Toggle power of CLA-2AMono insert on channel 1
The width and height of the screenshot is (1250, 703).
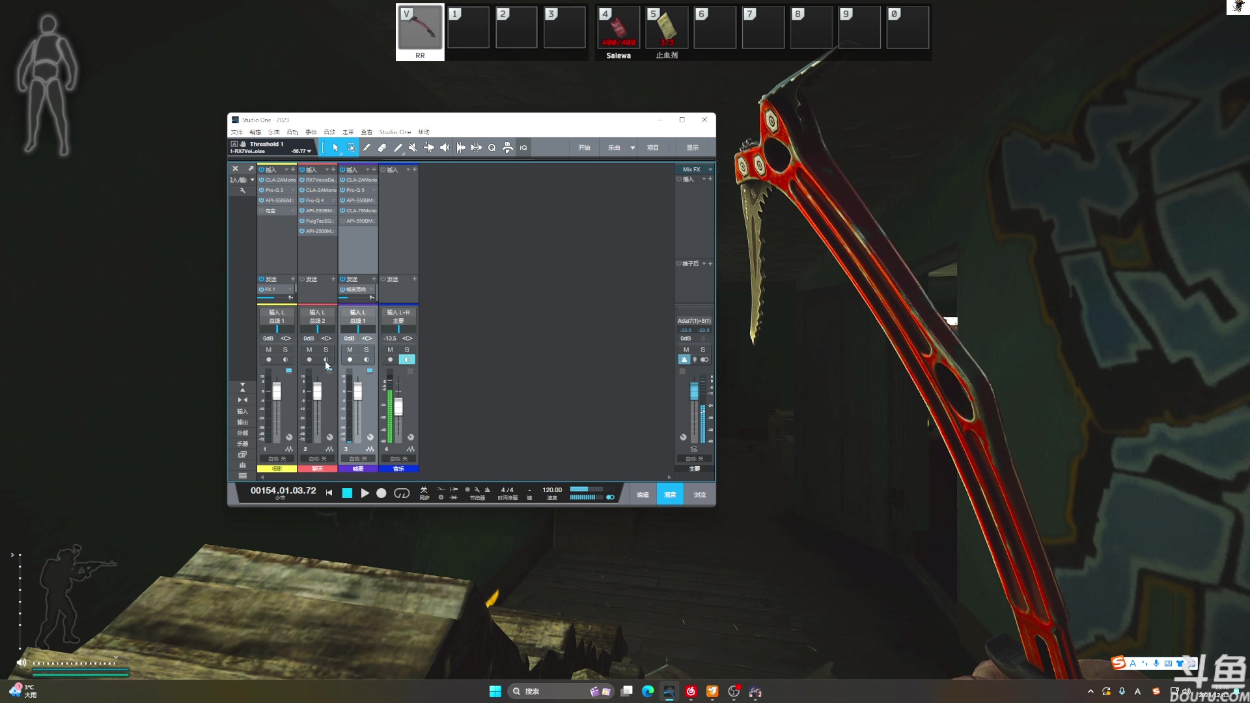[x=262, y=180]
